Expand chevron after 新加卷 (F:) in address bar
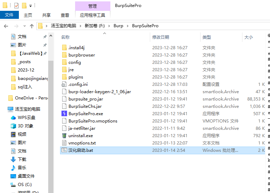 109,26
